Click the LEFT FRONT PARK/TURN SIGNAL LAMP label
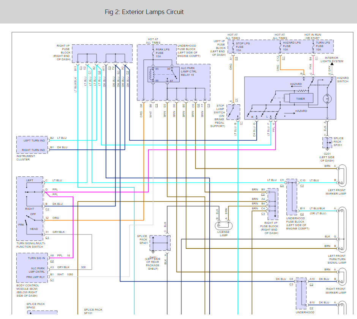The width and height of the screenshot is (357, 319). (x=336, y=259)
